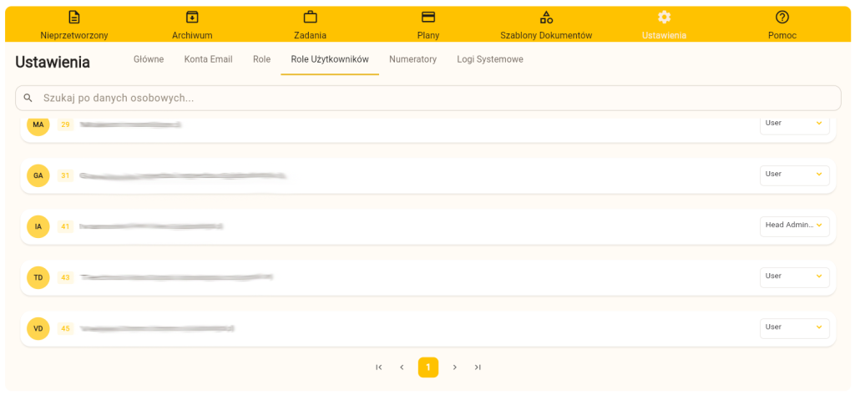Click the TD user avatar
This screenshot has width=855, height=395.
(x=38, y=277)
